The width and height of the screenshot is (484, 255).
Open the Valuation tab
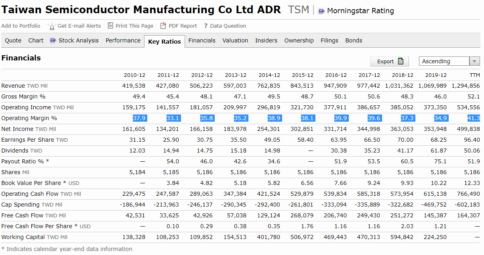click(x=235, y=40)
